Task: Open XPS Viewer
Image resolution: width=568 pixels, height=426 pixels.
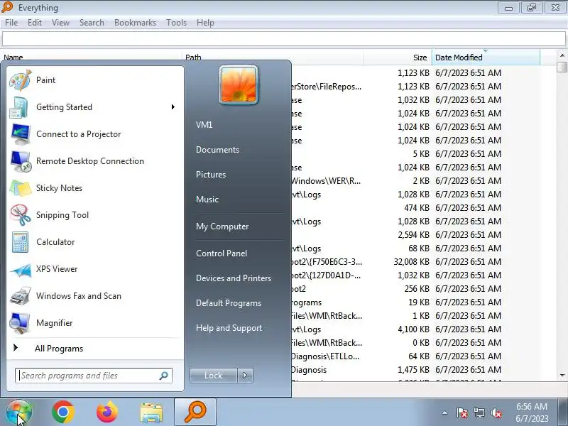Action: point(94,269)
